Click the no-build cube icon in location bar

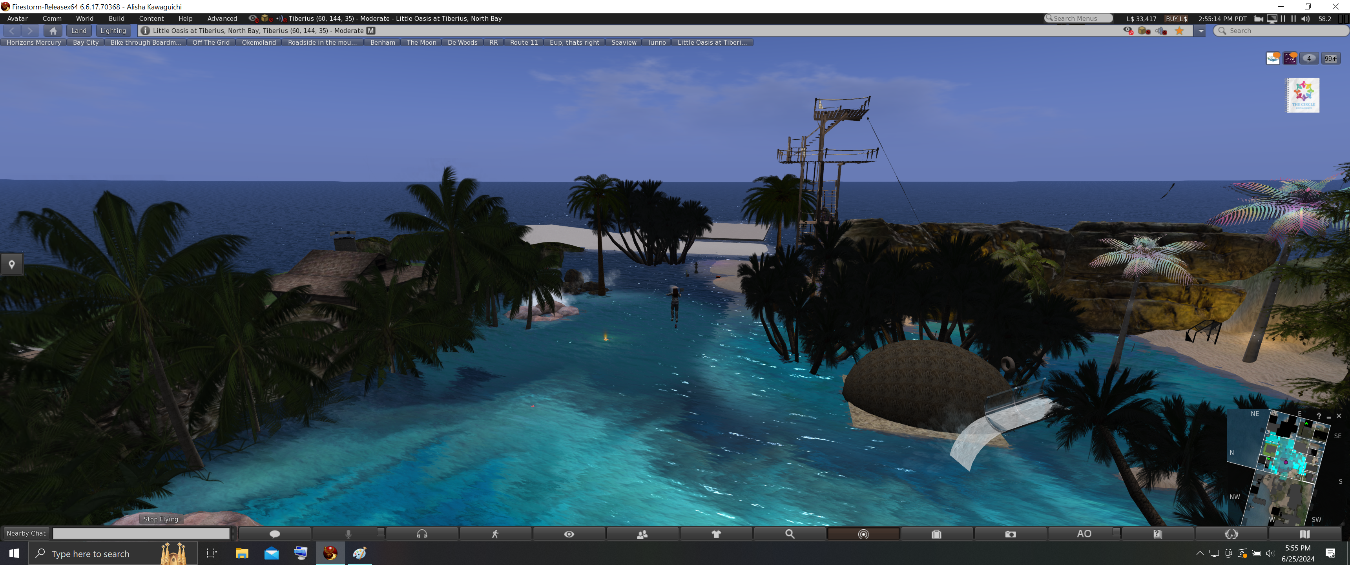[x=1144, y=30]
